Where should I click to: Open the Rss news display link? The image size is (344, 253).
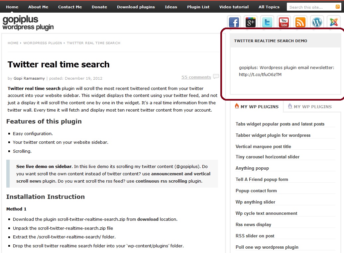point(253,224)
